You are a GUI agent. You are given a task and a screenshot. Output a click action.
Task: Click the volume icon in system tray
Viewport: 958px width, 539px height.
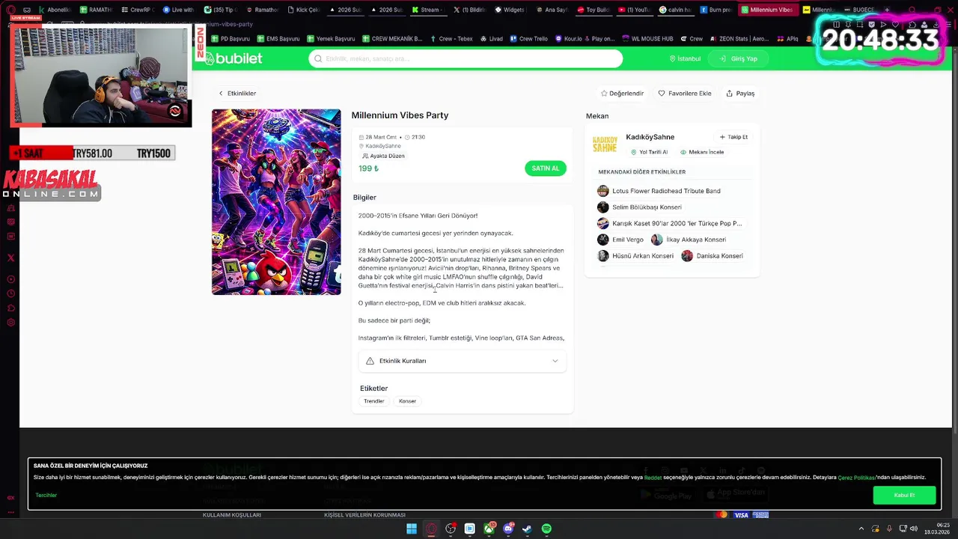coord(913,529)
